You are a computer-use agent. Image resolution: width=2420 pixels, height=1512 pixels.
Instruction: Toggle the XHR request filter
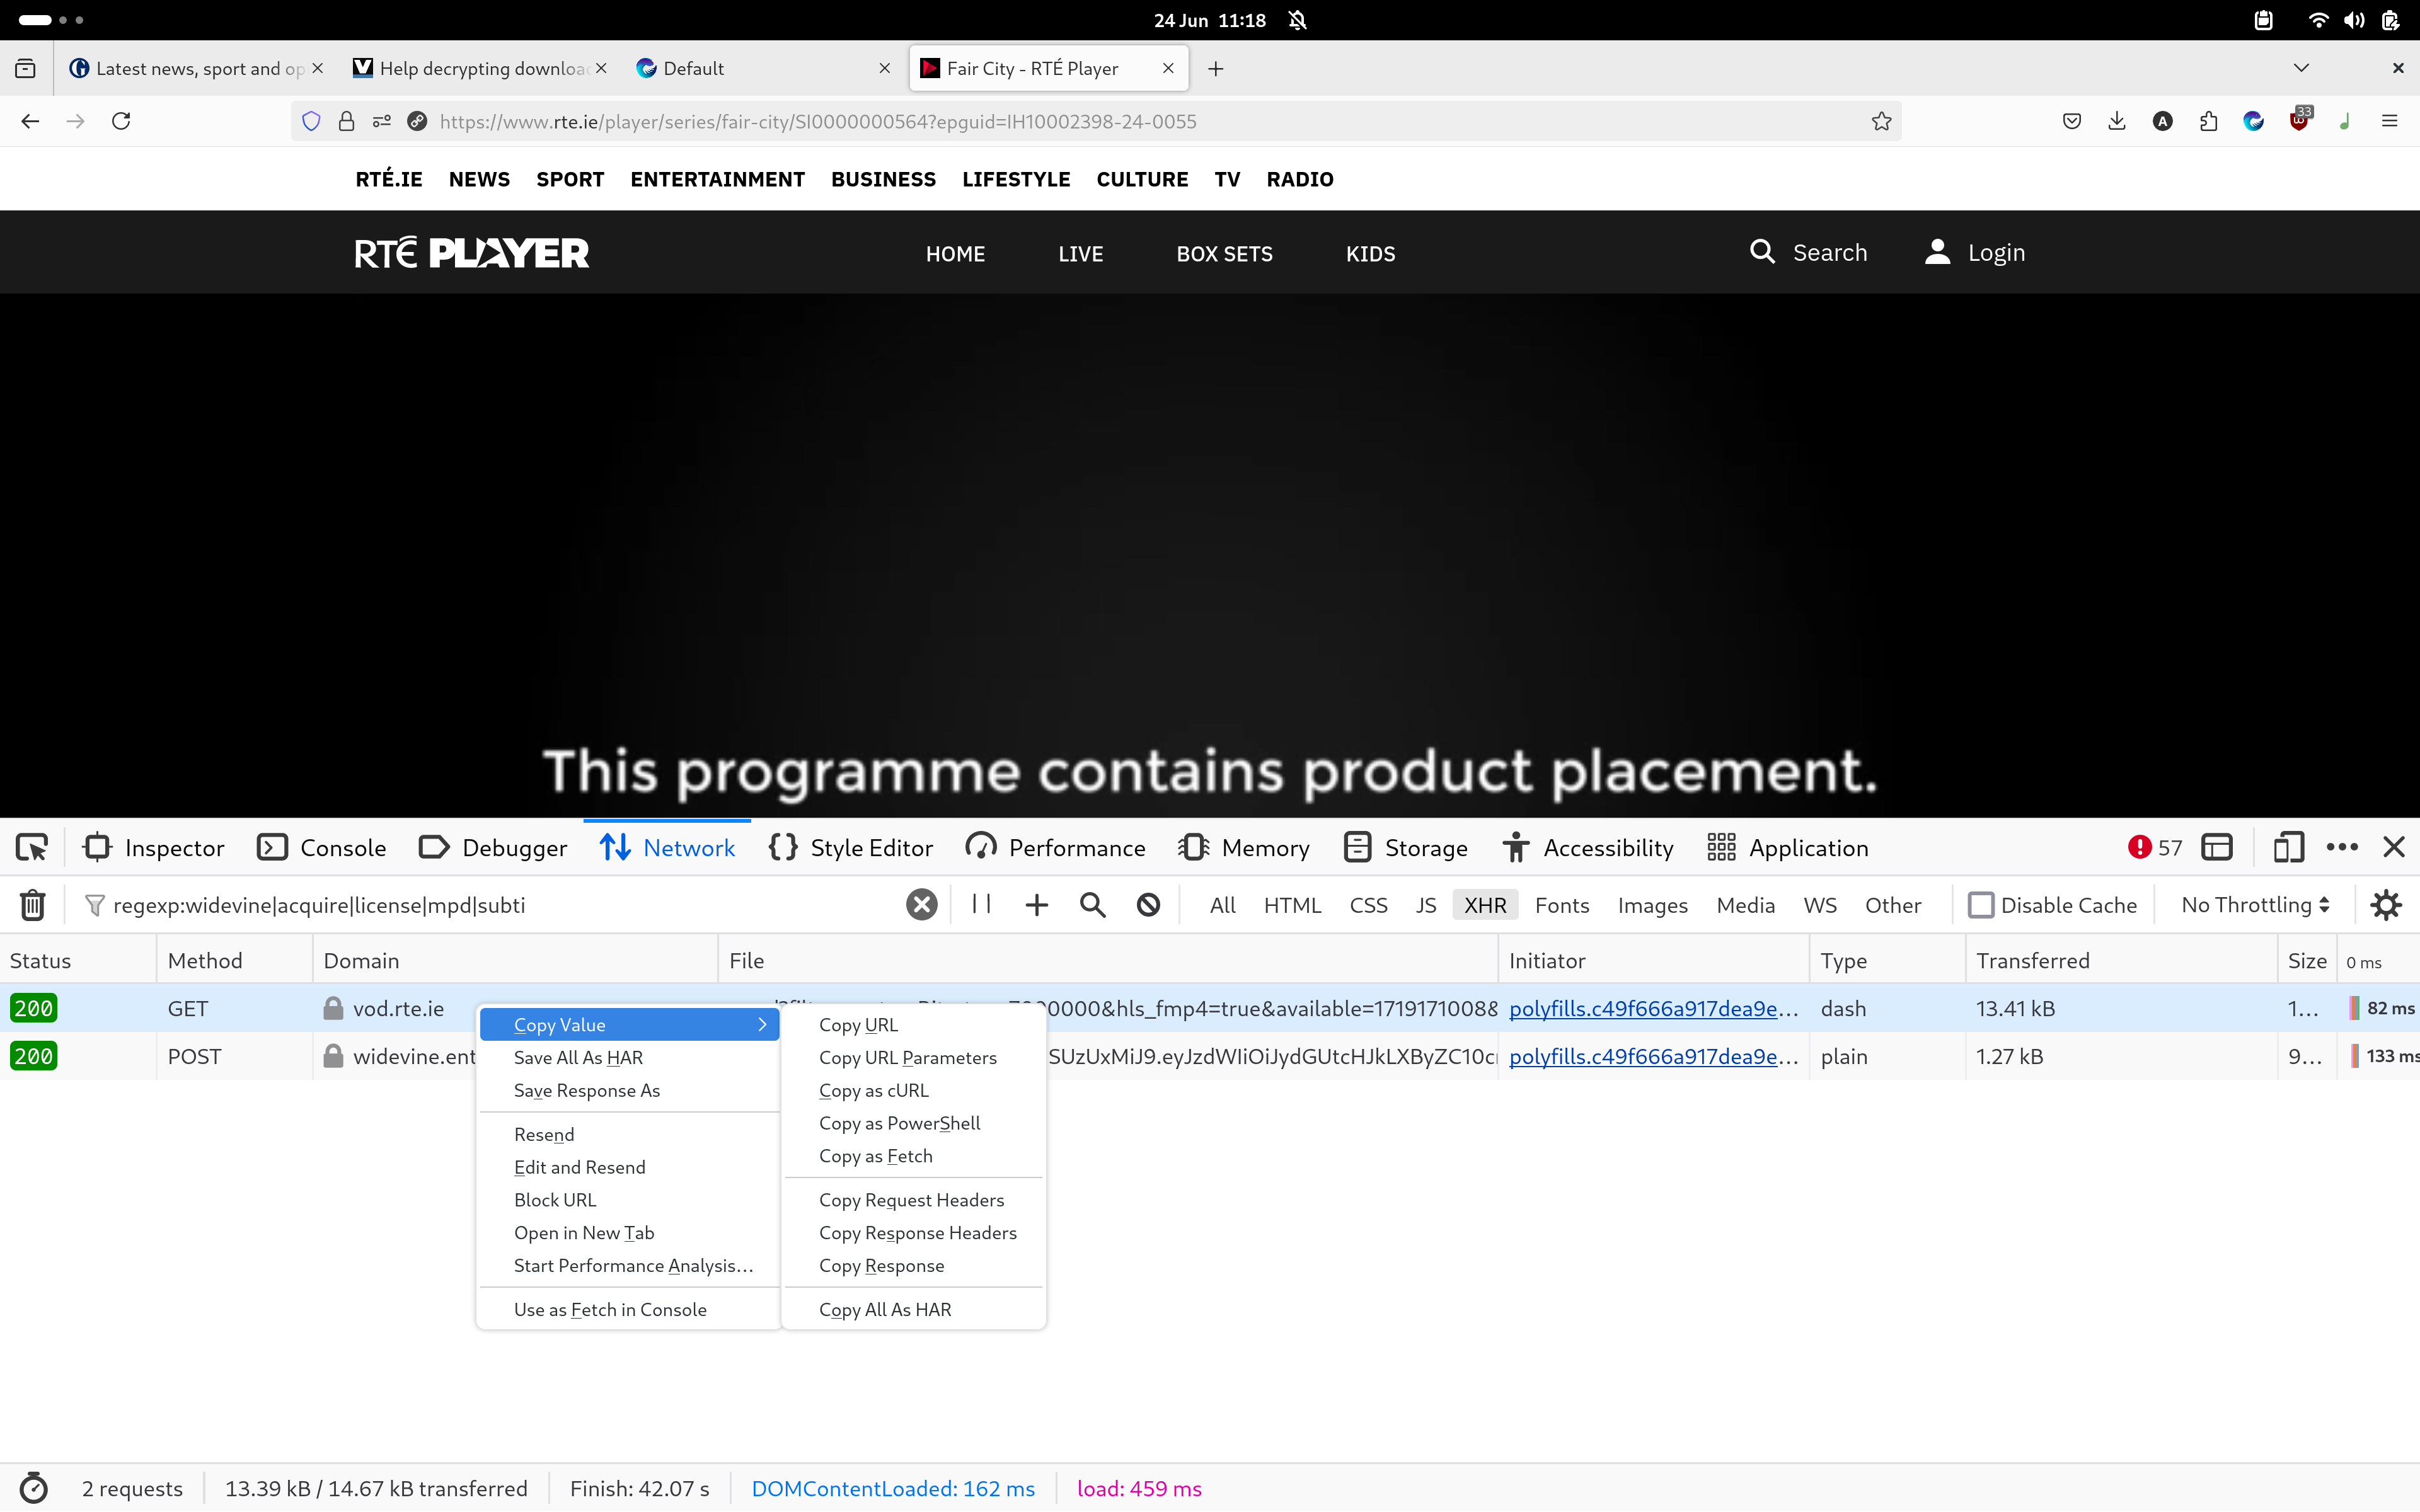coord(1485,905)
